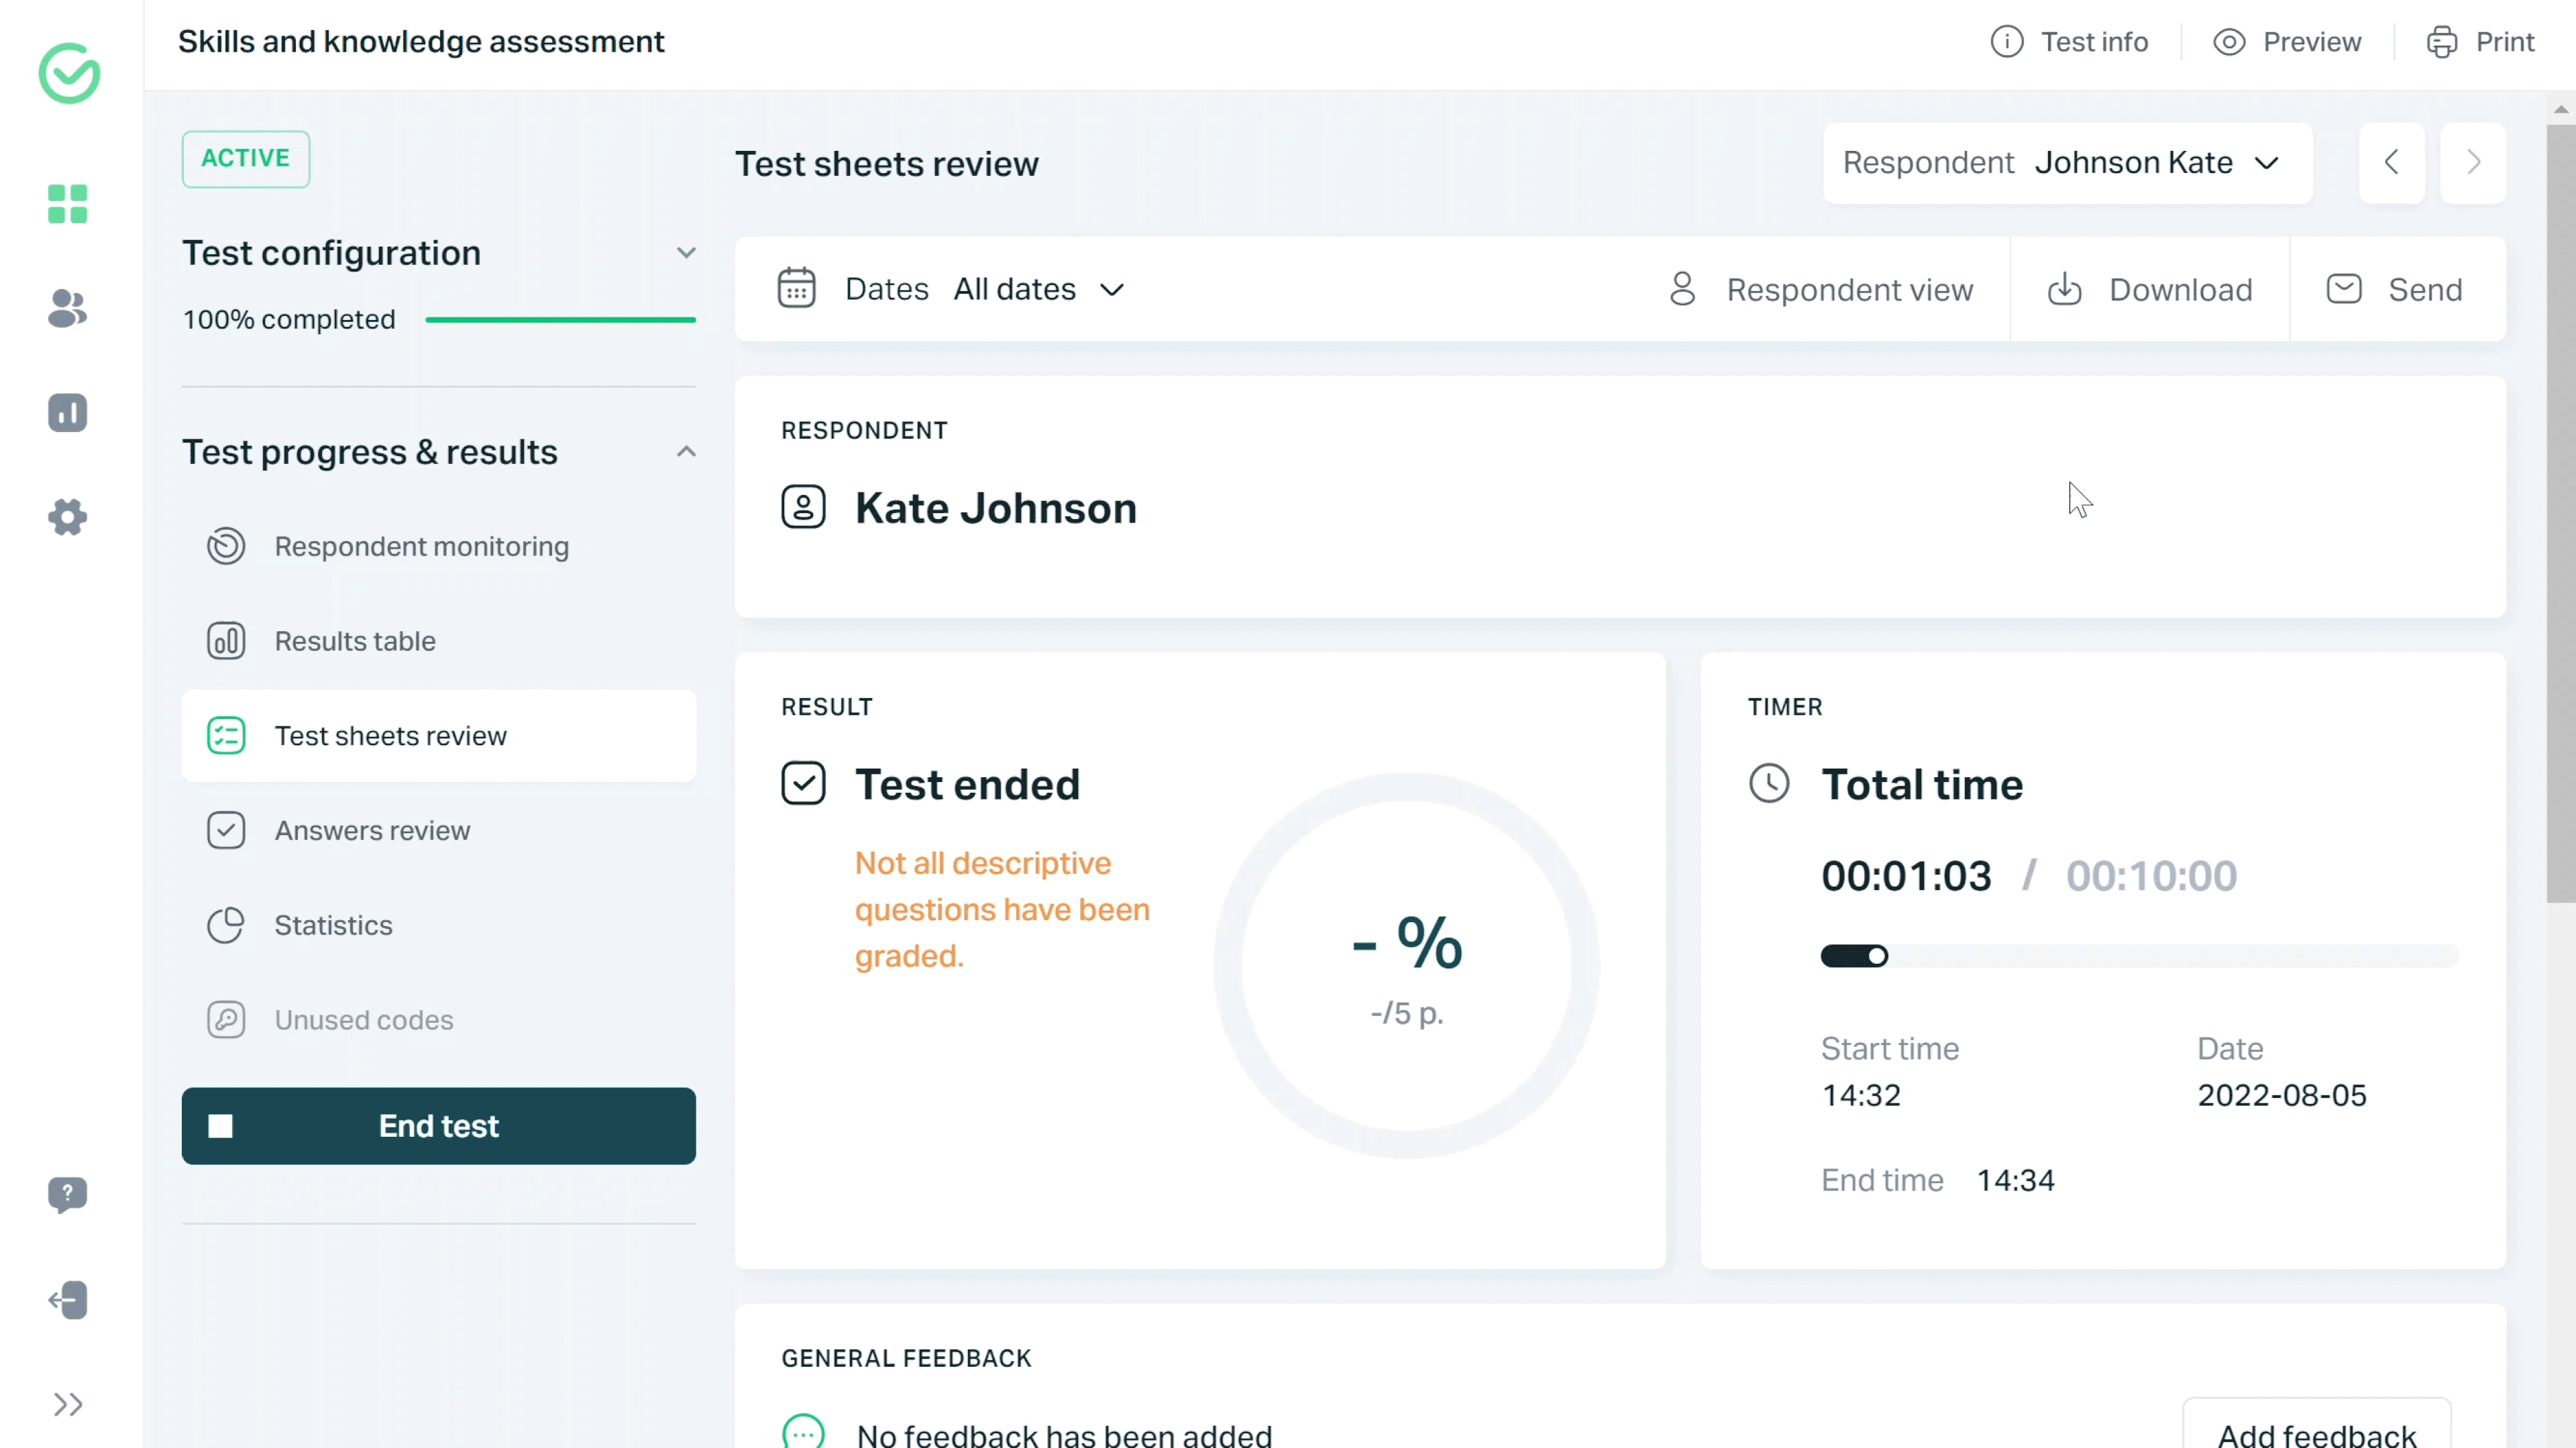Collapse Test progress & results section
Screen dimensions: 2576x1448
pyautogui.click(x=685, y=452)
